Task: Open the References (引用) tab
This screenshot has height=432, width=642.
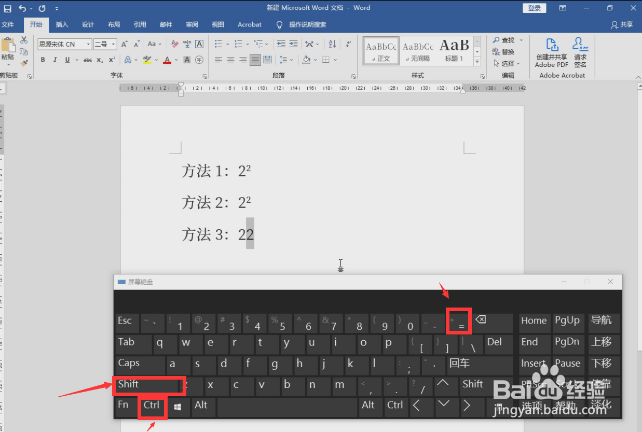Action: coord(140,24)
